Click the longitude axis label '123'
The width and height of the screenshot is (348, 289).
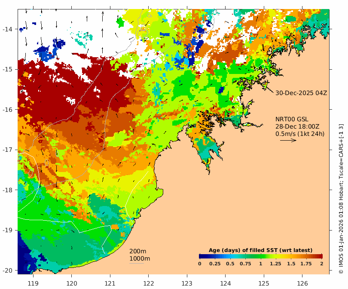[187, 283]
